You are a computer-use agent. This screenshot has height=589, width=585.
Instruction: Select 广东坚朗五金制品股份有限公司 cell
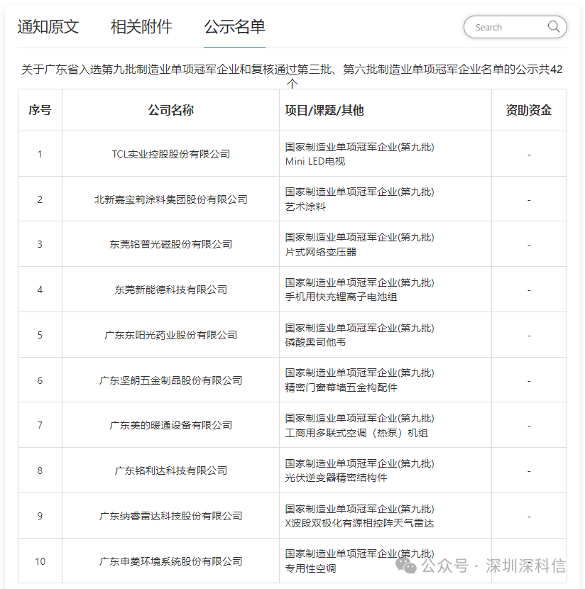coord(170,380)
